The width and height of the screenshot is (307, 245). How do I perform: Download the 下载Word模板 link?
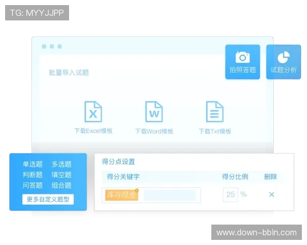pos(155,131)
